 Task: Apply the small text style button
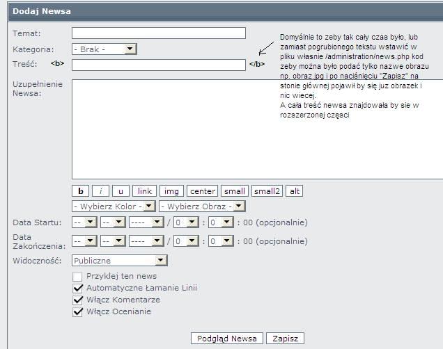click(235, 191)
